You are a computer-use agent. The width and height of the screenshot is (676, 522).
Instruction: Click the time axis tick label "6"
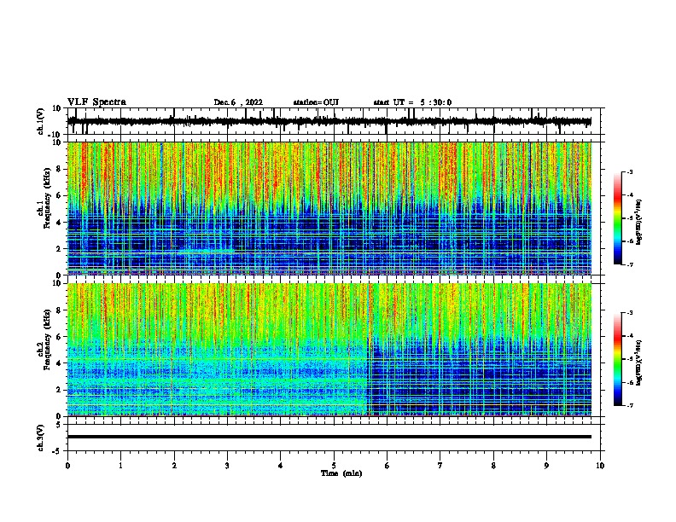[388, 466]
